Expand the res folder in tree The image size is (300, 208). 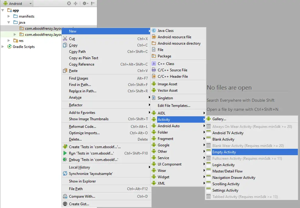[9, 41]
